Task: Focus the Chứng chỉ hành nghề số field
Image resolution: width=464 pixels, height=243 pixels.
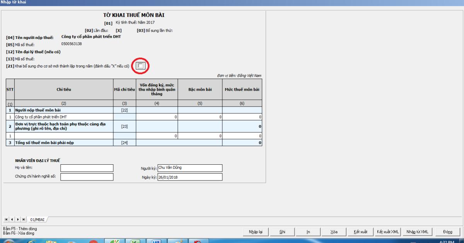Action: coord(87,177)
